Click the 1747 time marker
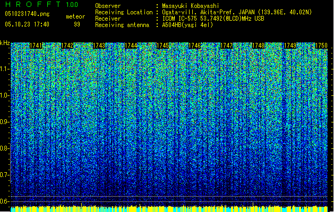This screenshot has width=334, height=212. click(226, 46)
